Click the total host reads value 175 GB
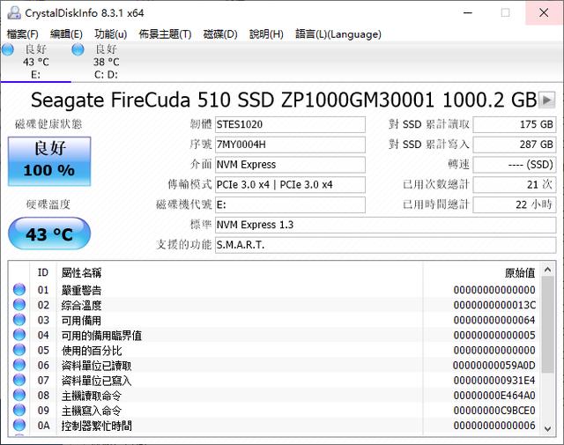This screenshot has height=445, width=564. [515, 124]
